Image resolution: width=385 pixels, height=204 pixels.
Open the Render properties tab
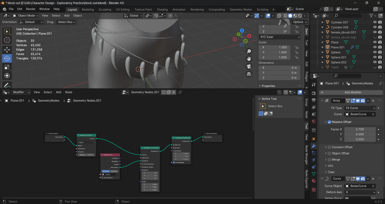314,93
